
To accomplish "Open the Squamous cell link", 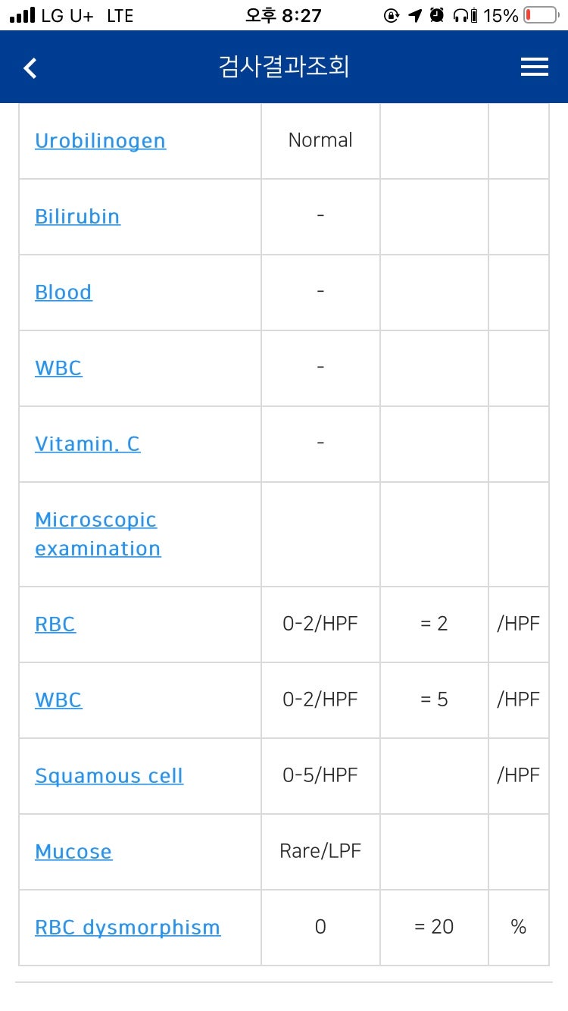I will (109, 776).
